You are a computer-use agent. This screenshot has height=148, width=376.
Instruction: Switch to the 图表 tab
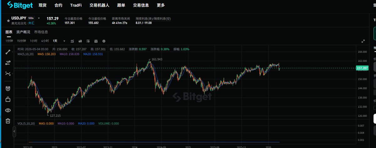coord(9,32)
